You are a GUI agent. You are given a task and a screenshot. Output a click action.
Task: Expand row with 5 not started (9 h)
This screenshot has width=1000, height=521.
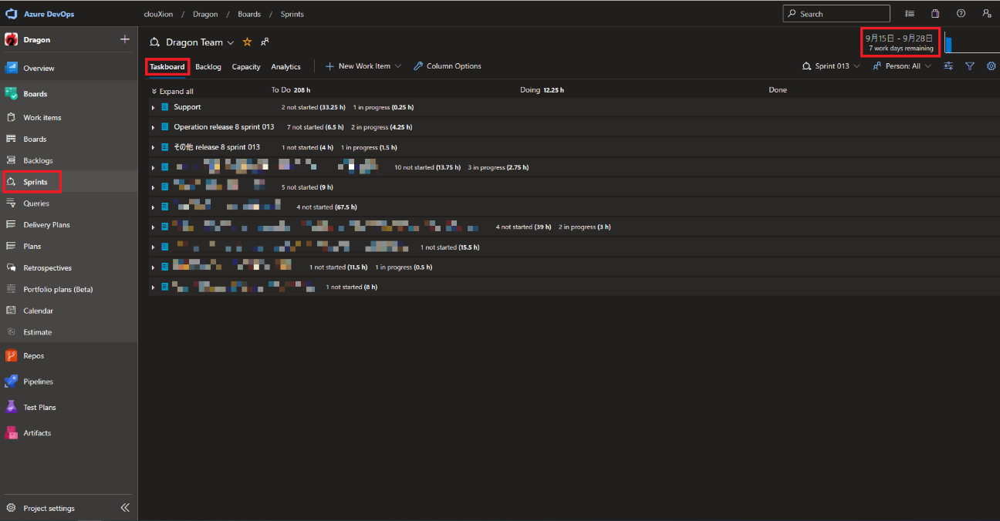154,187
